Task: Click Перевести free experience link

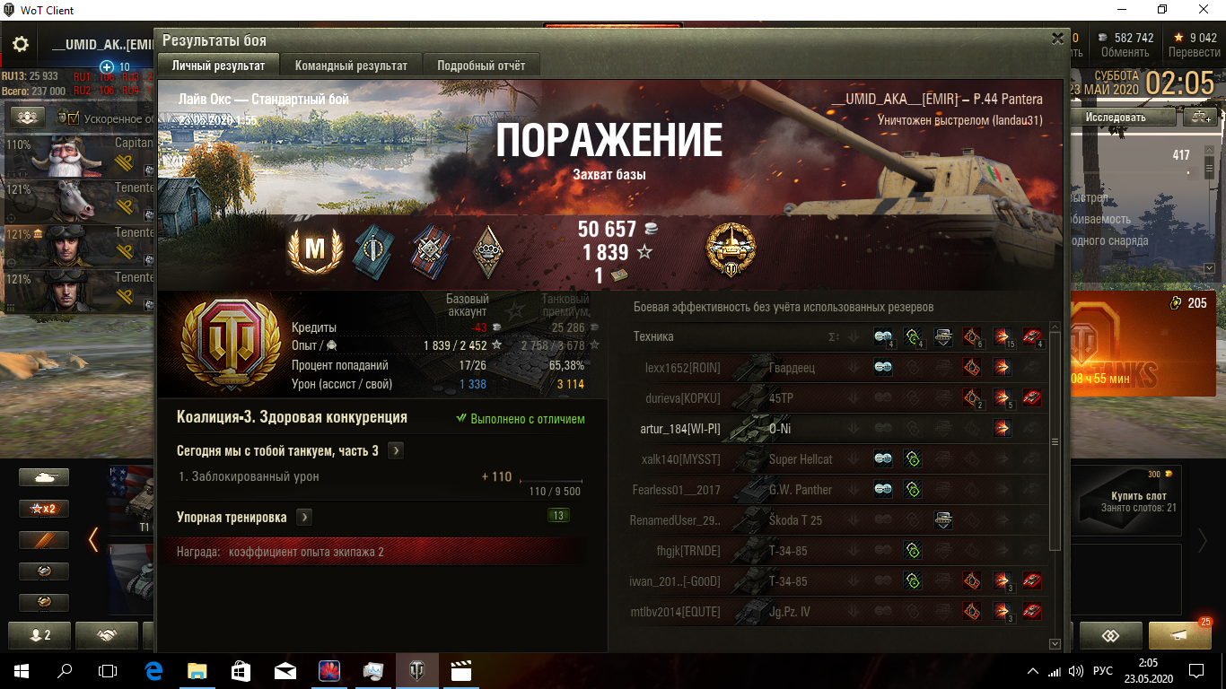Action: click(x=1194, y=52)
